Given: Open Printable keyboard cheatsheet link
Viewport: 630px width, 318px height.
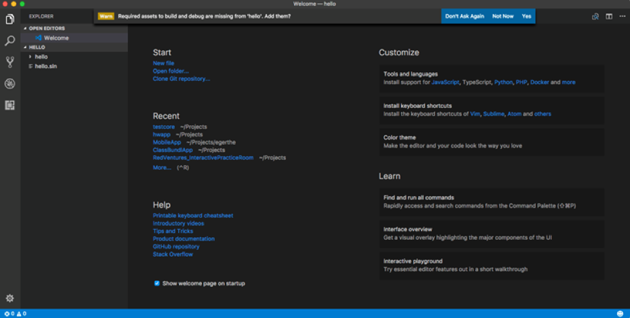Looking at the screenshot, I should coord(193,216).
